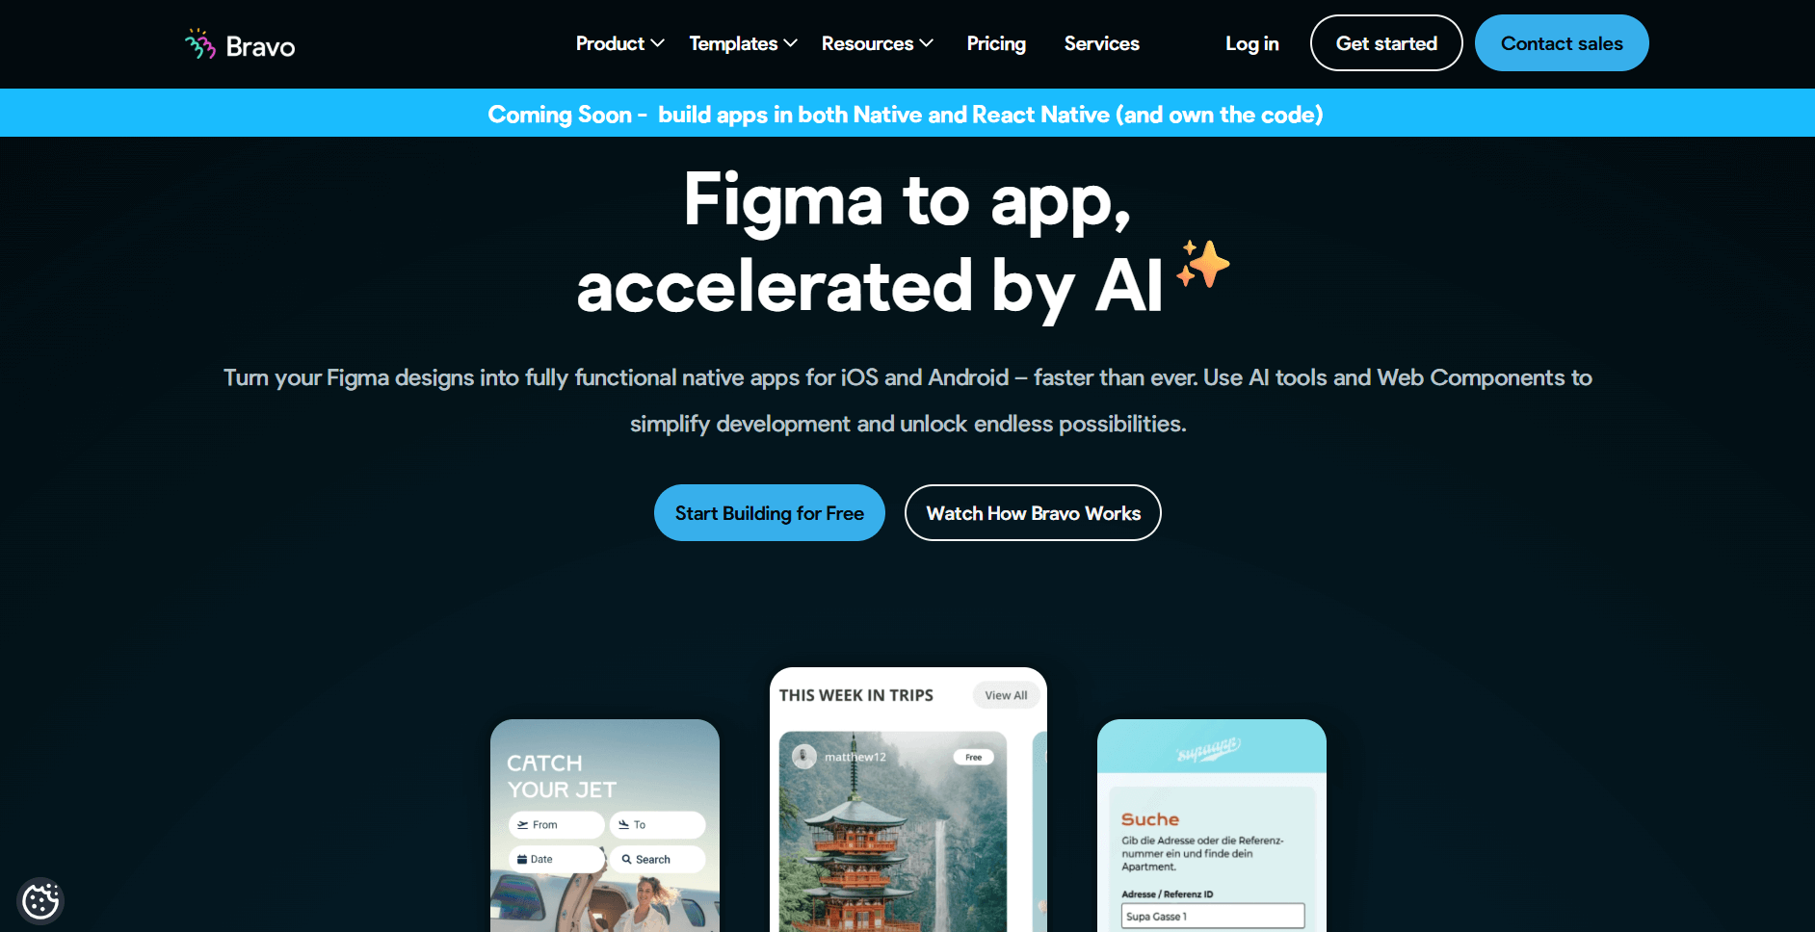Click the Get started button
This screenshot has height=932, width=1815.
(1386, 43)
